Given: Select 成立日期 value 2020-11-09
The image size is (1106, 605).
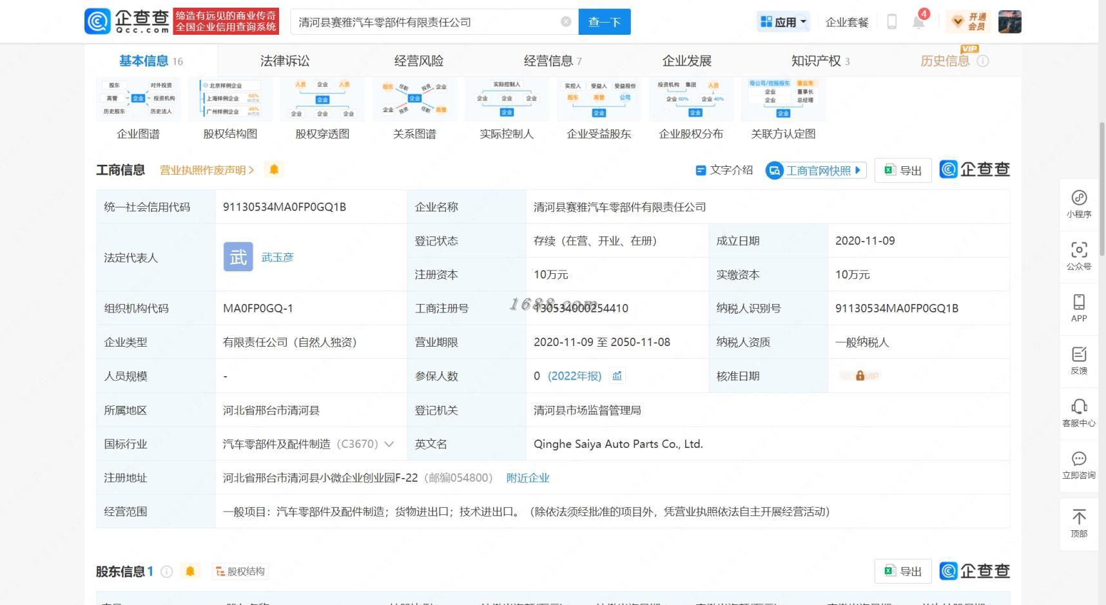Looking at the screenshot, I should [x=865, y=240].
